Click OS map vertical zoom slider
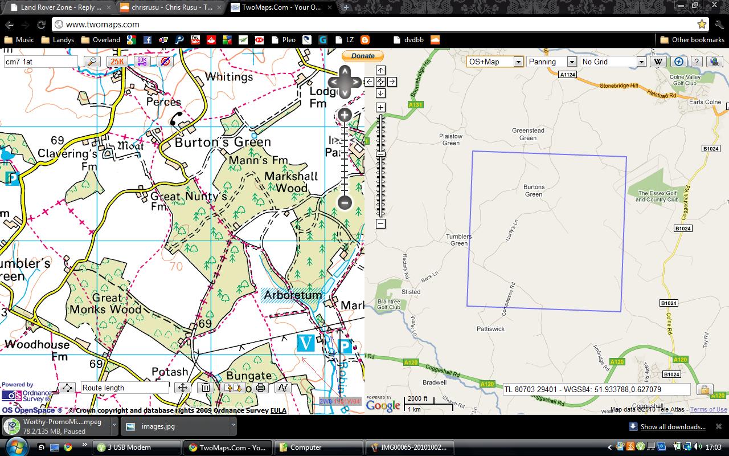Screen dimensions: 729x456 point(345,158)
